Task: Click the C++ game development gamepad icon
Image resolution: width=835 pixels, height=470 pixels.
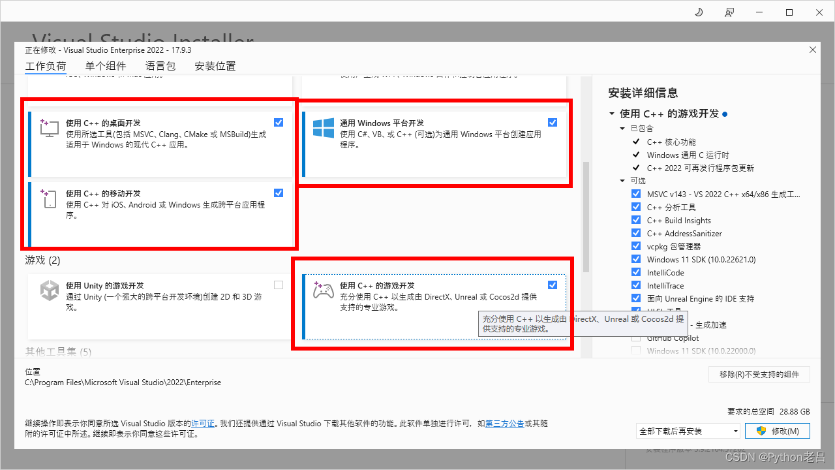Action: pyautogui.click(x=323, y=290)
